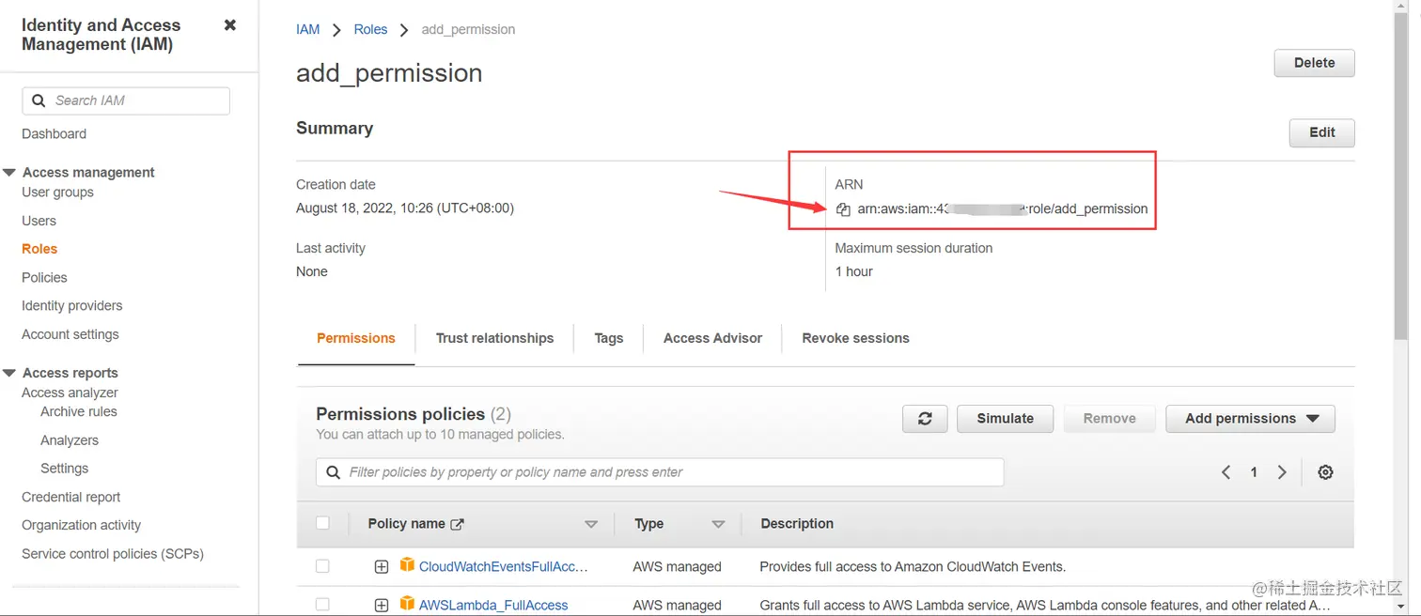The width and height of the screenshot is (1421, 616).
Task: Open the Revoke sessions tab
Action: click(855, 338)
